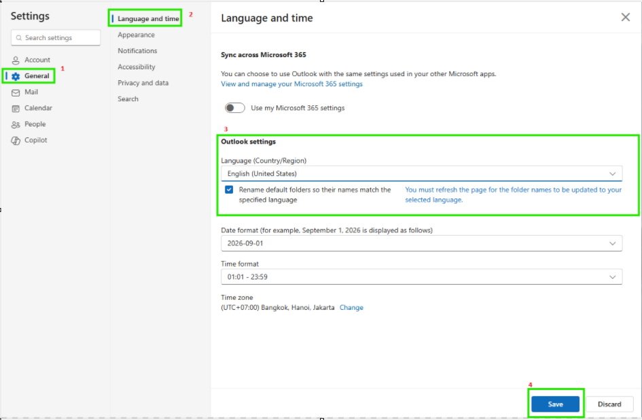Click the Settings title text
The image size is (642, 420).
click(30, 16)
